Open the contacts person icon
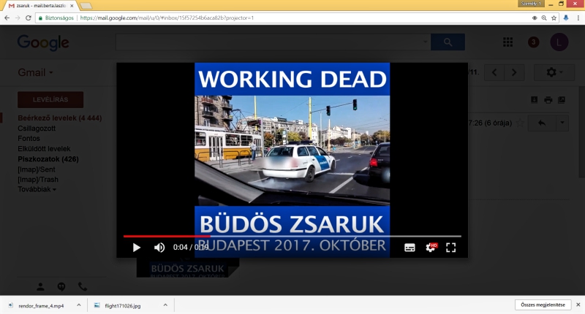Screen dimensions: 585x314 point(40,287)
